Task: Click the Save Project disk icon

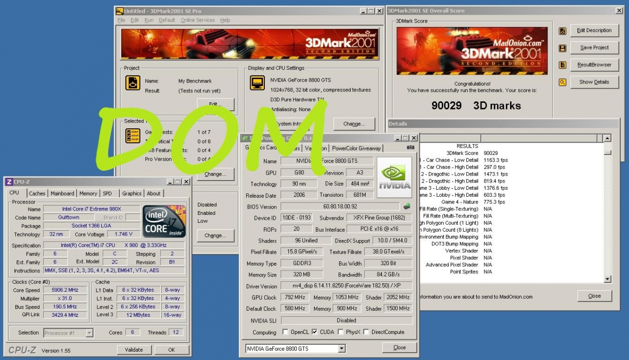Action: coord(563,48)
